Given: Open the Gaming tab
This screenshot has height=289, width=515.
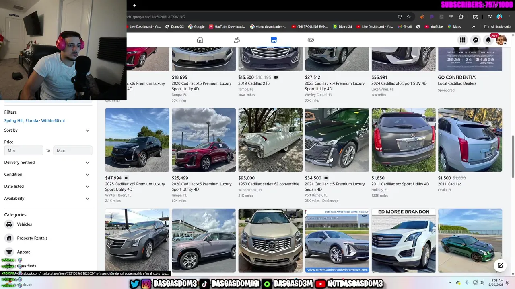Looking at the screenshot, I should pyautogui.click(x=311, y=40).
